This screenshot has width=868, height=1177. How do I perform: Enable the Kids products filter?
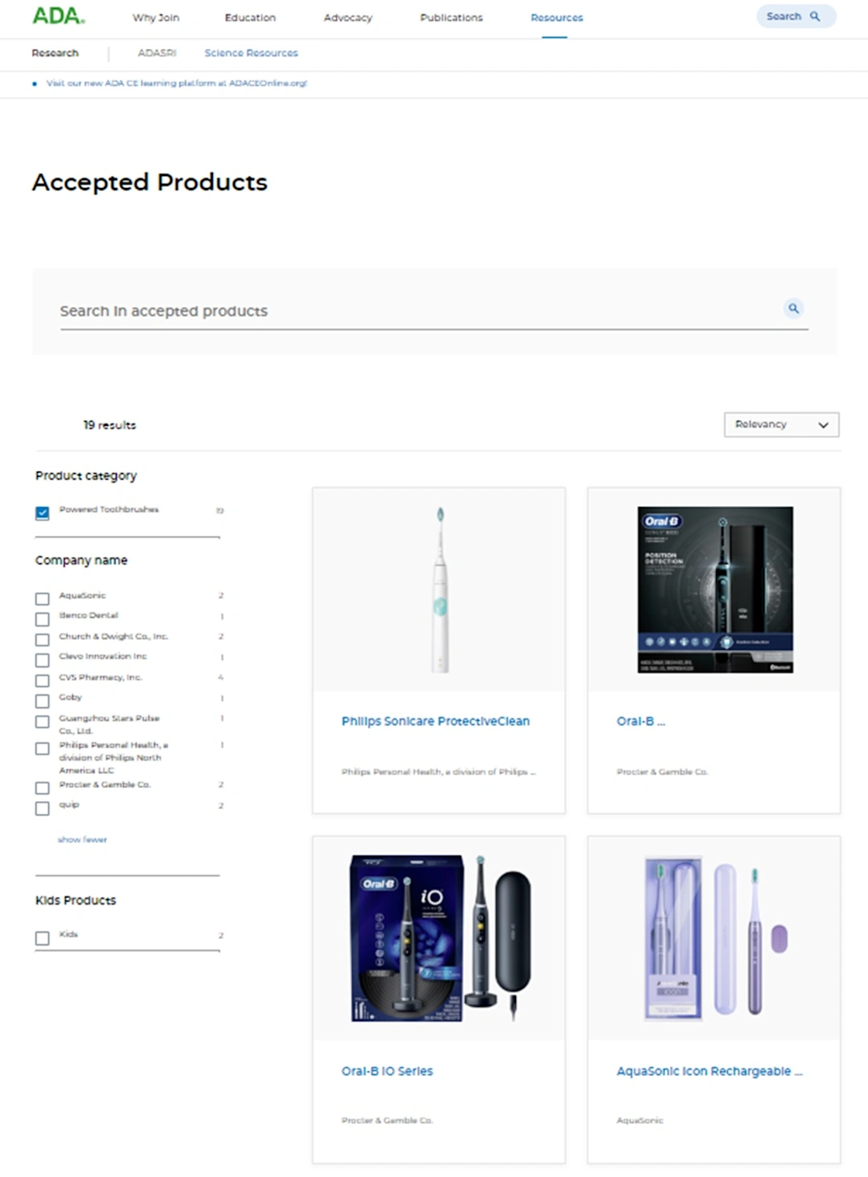(x=43, y=938)
